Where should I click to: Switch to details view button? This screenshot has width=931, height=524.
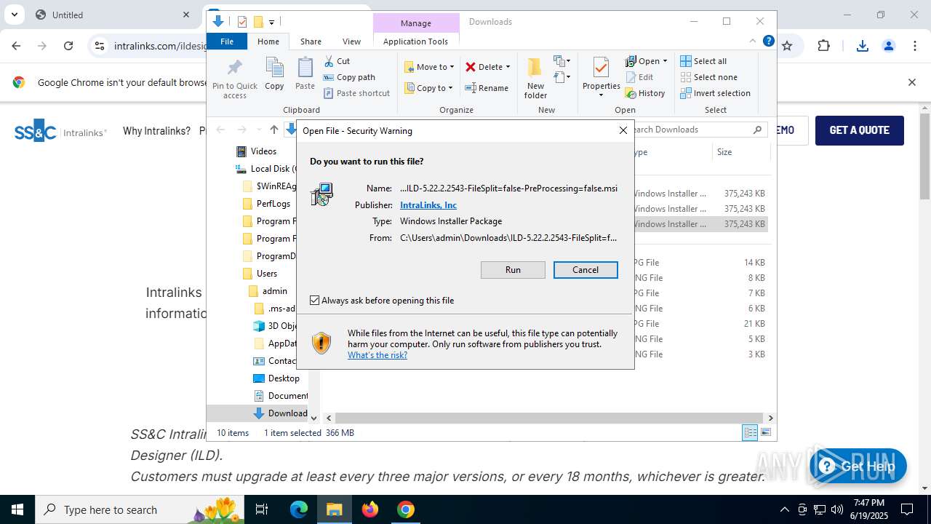point(750,432)
